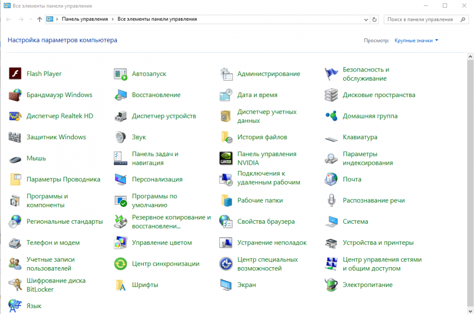Open the Параметры Проводника link

[63, 179]
